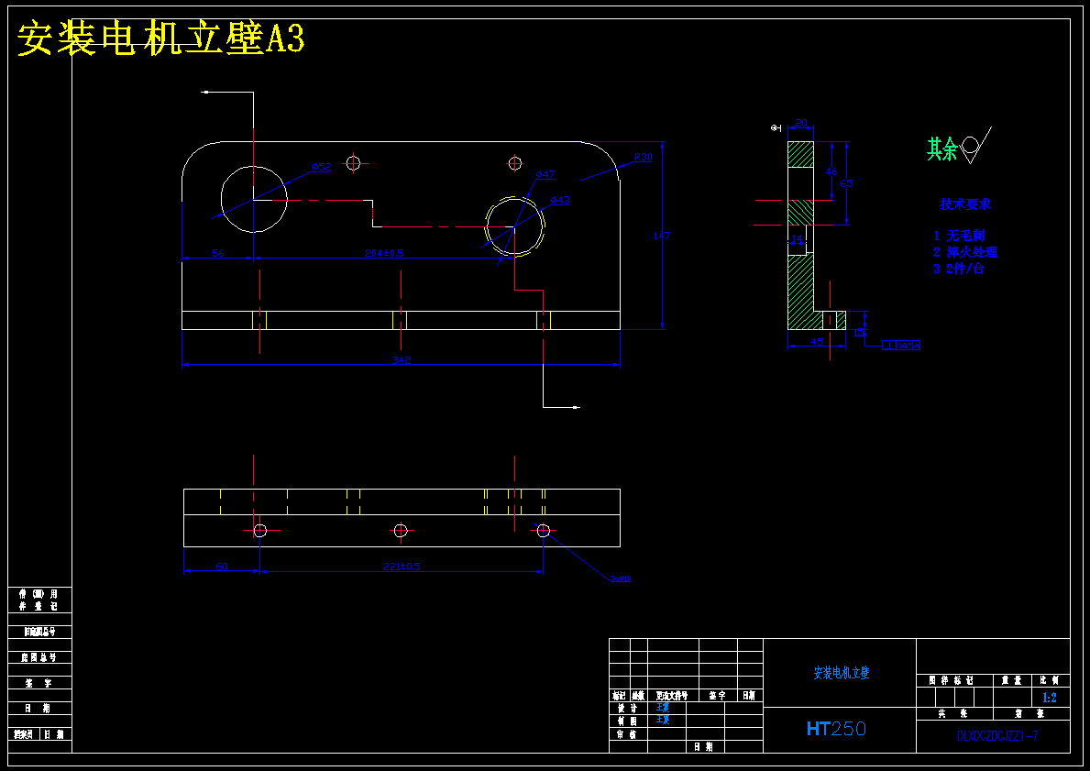Click the "更改文件号" header cell
Screen dimensions: 1090x771
coord(672,696)
